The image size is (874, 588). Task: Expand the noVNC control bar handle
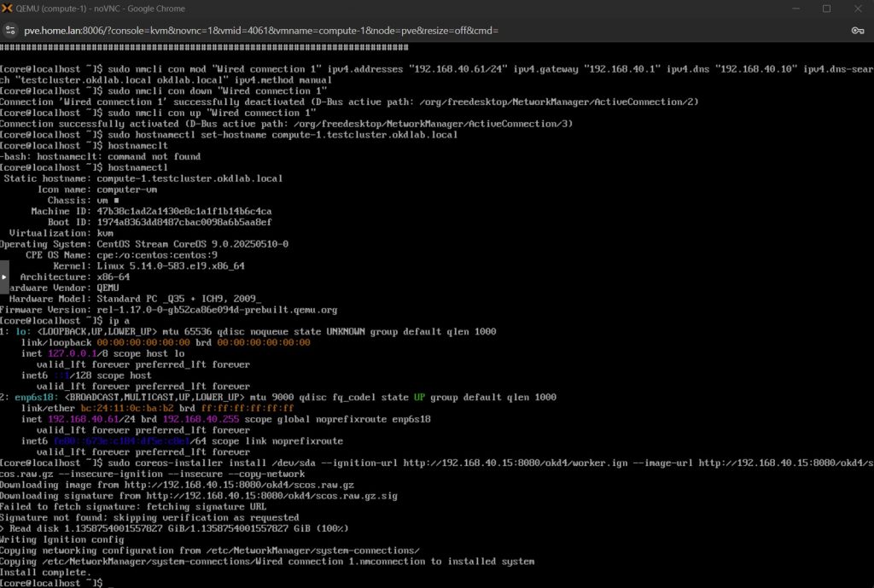pyautogui.click(x=4, y=277)
